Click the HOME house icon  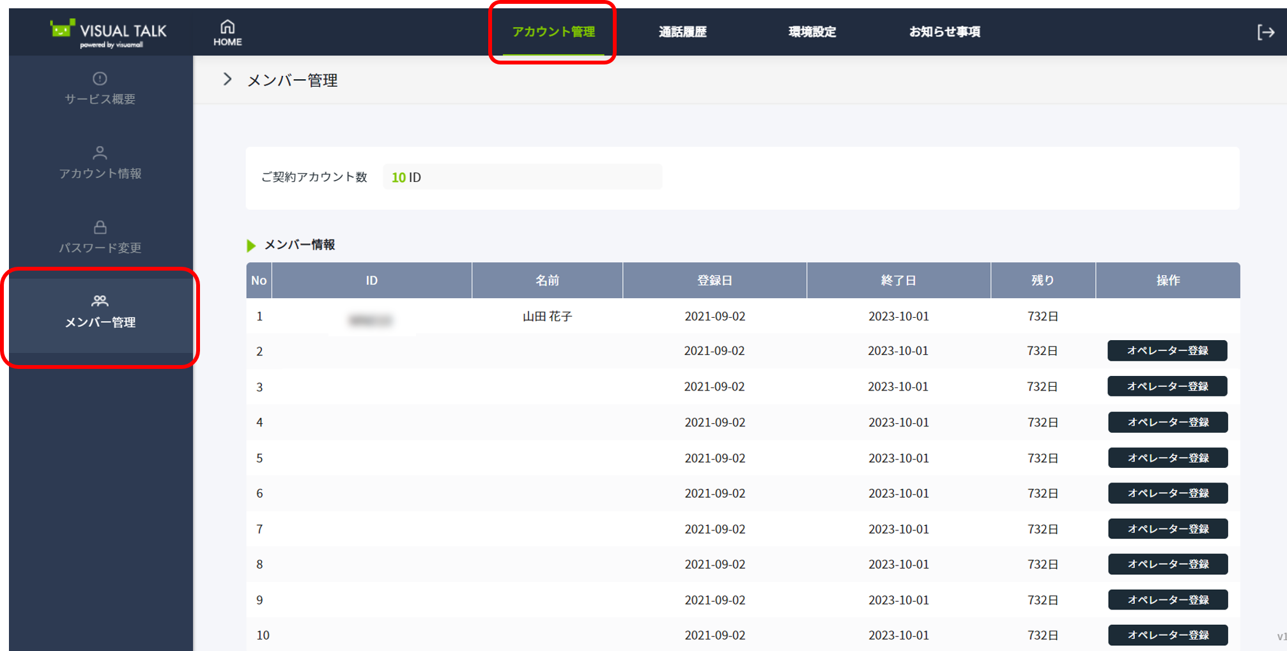click(x=227, y=27)
